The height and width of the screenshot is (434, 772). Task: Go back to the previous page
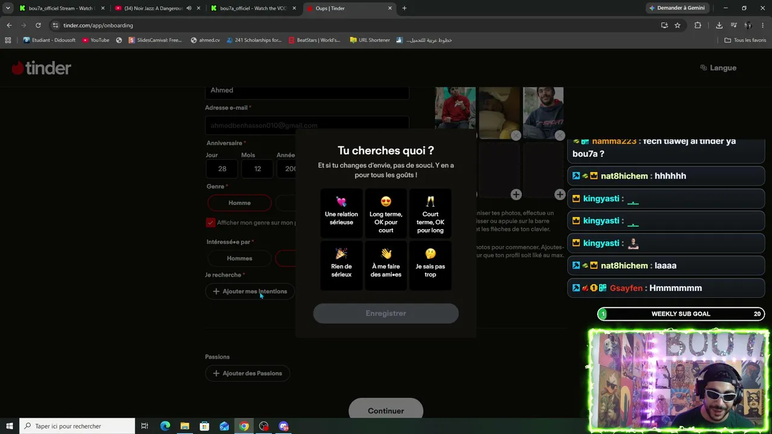[x=9, y=25]
